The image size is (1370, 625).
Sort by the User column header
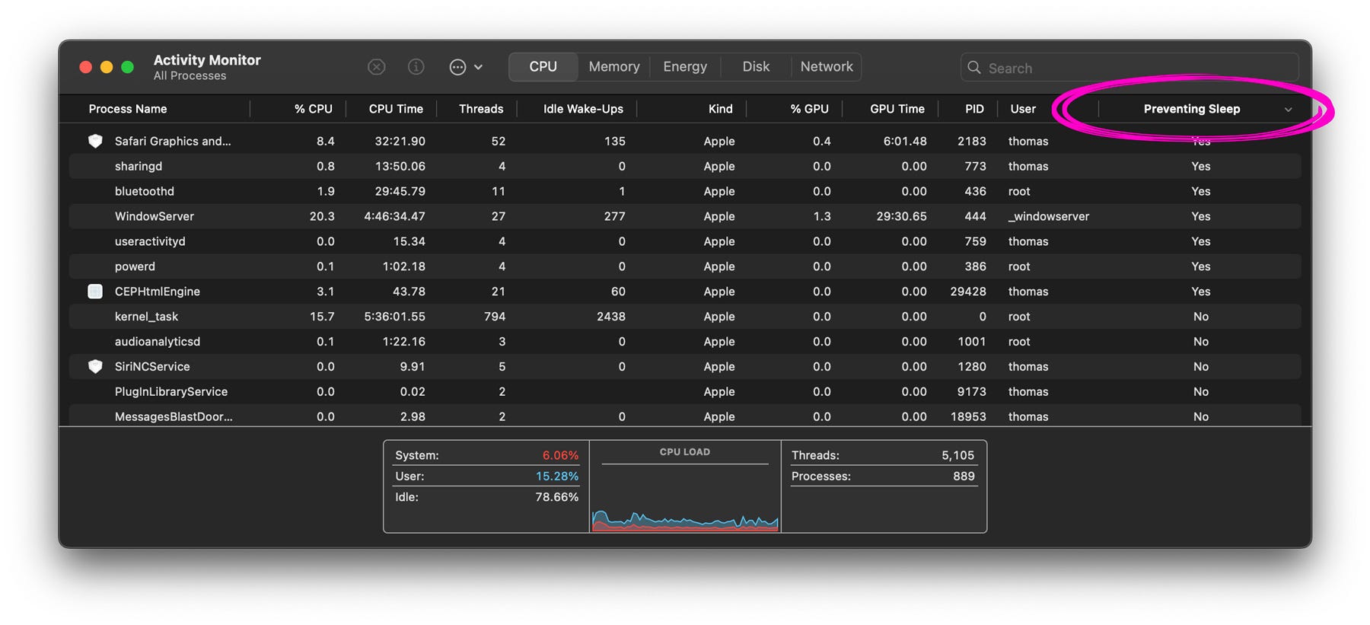[x=1022, y=109]
